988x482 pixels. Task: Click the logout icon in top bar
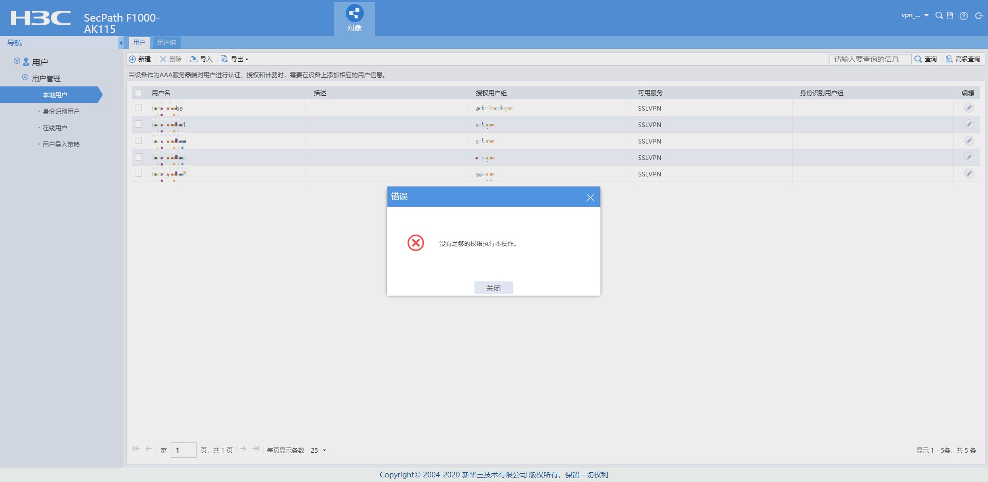[979, 16]
